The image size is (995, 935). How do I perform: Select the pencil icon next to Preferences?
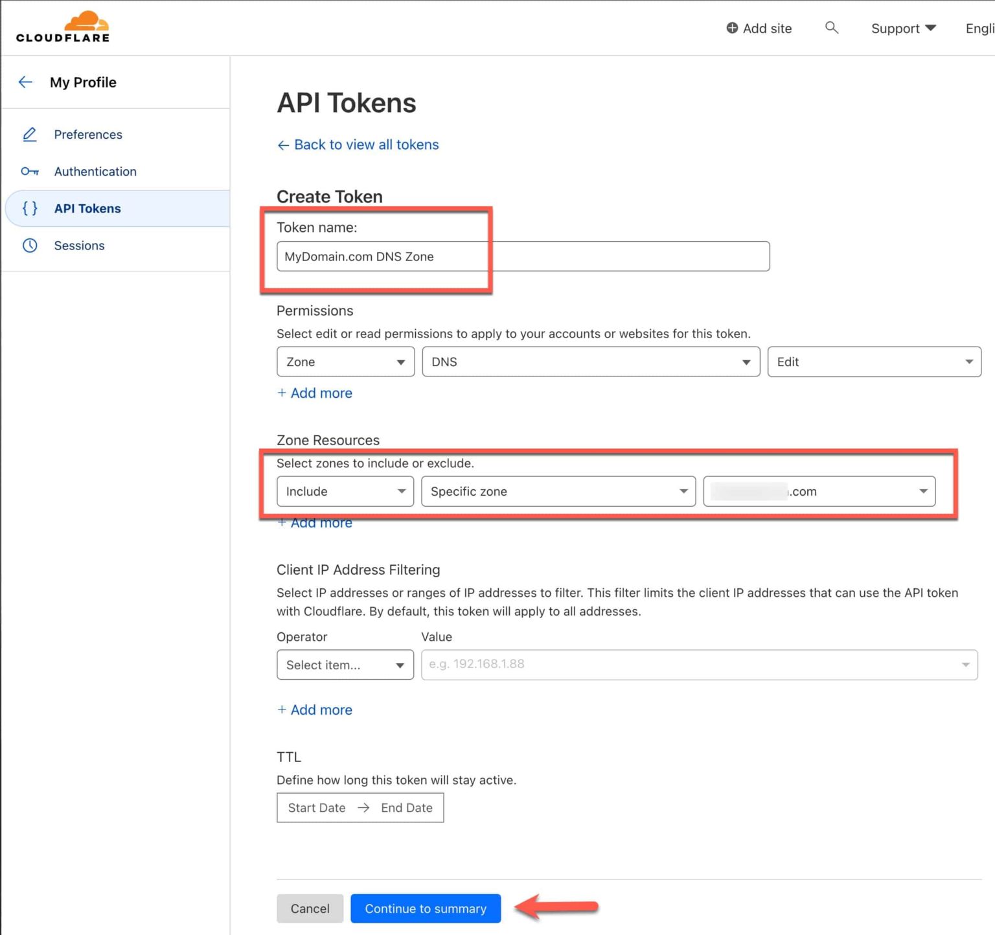(x=29, y=134)
